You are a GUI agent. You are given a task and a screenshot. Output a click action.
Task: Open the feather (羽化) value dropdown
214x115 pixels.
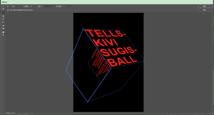pos(19,7)
